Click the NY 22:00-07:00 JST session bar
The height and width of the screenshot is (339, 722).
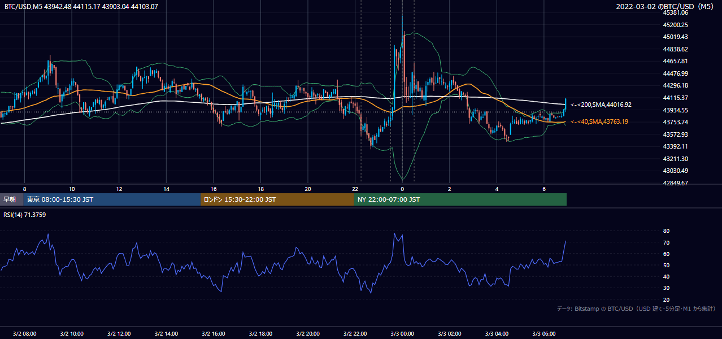[460, 199]
